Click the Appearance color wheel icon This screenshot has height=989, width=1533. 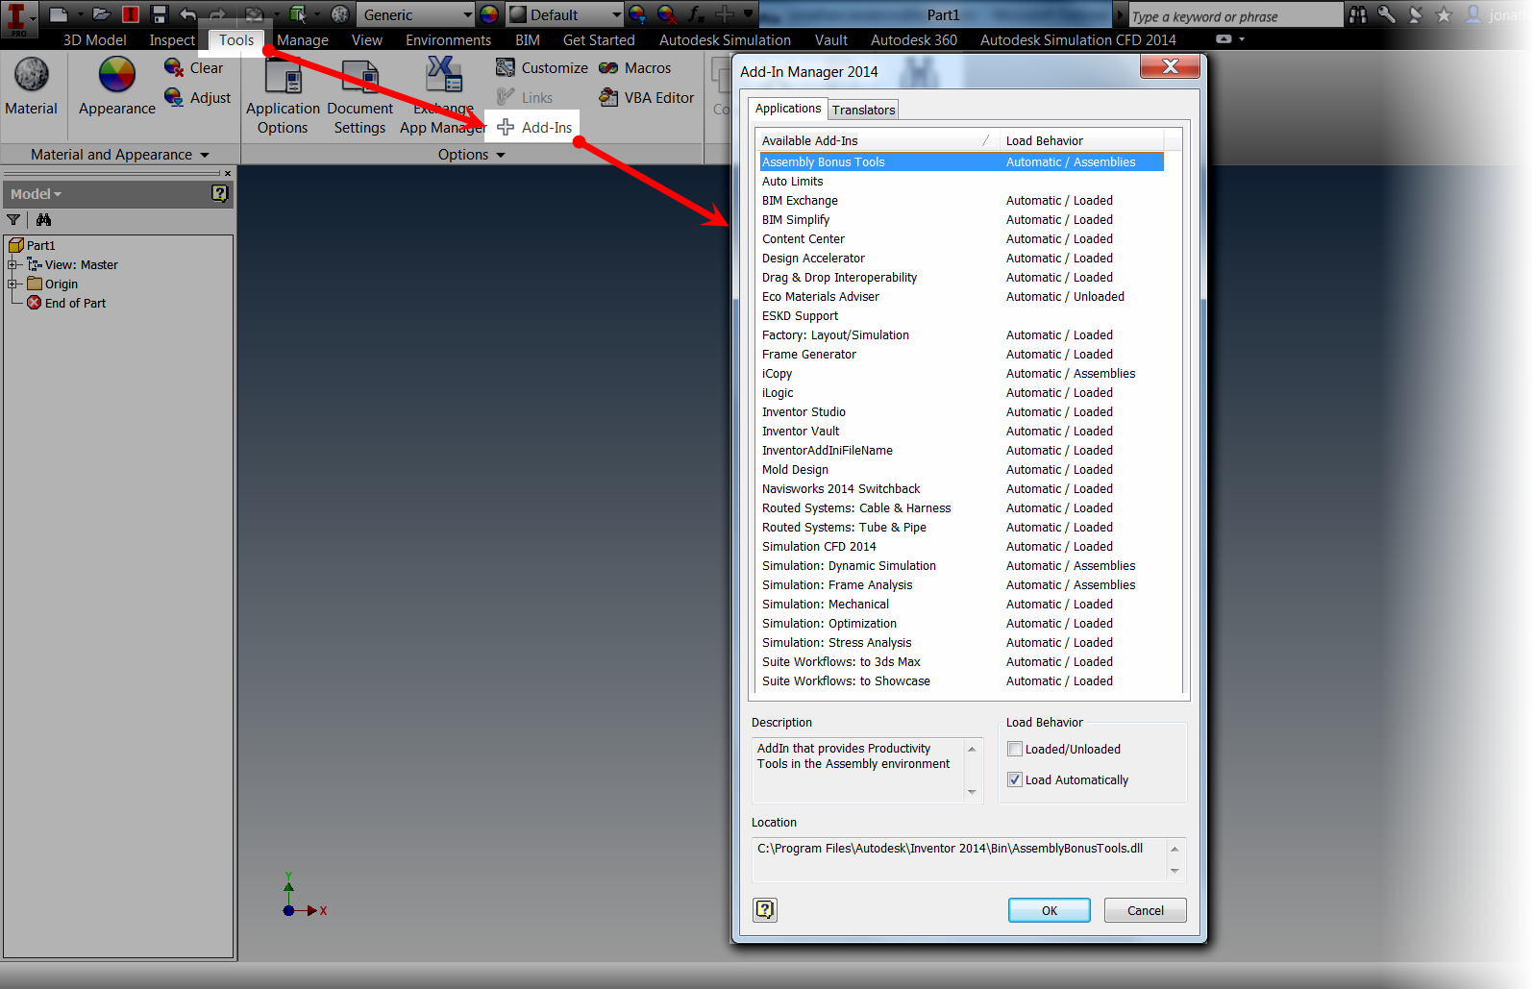(117, 74)
